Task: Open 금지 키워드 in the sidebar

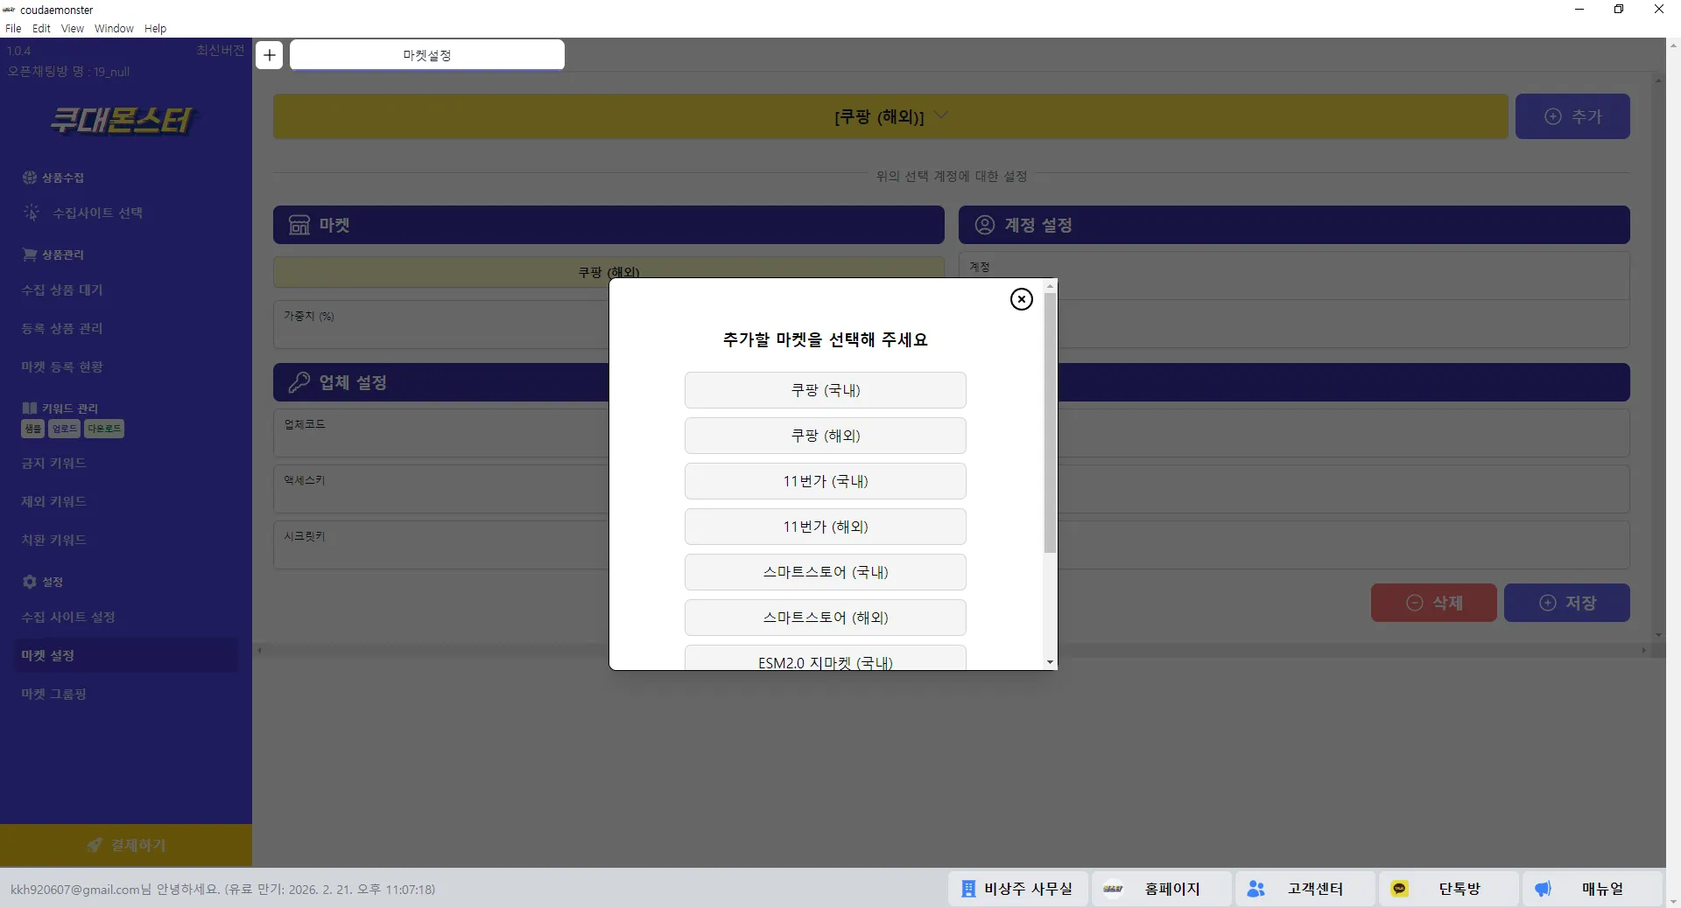Action: (x=53, y=463)
